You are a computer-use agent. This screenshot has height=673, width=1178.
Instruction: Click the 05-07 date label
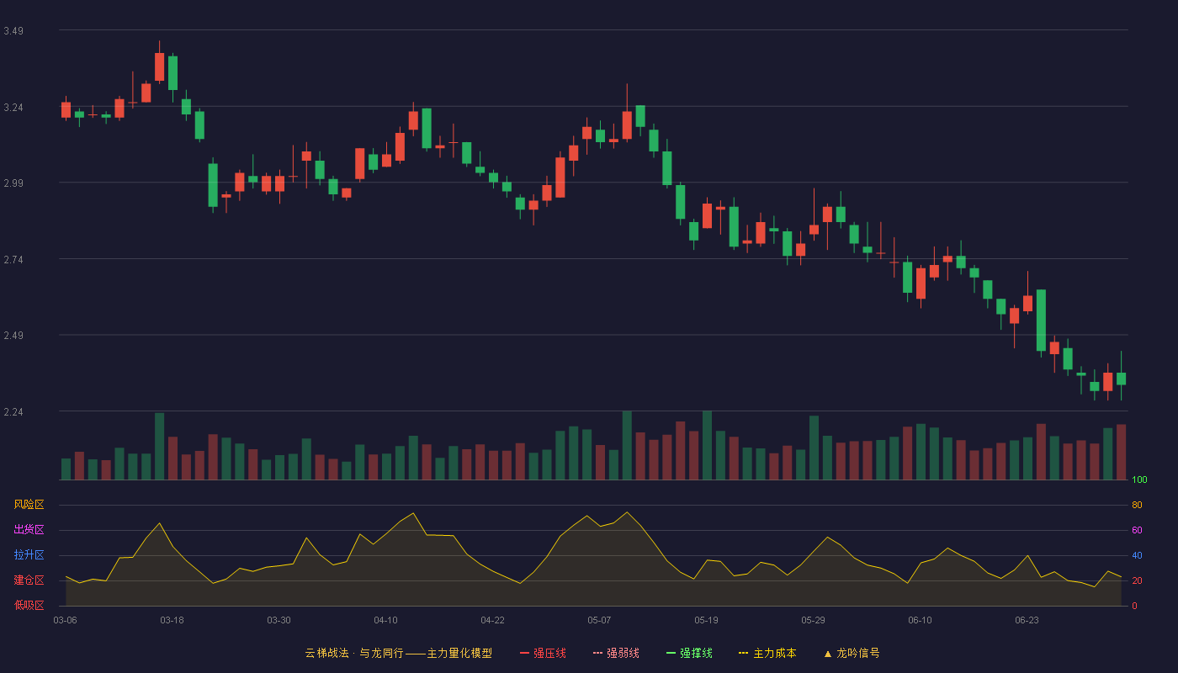599,620
